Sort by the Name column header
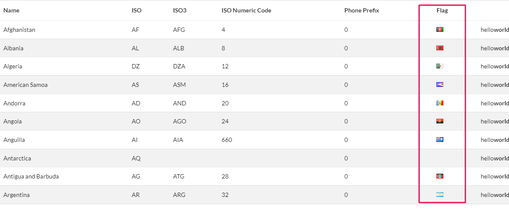This screenshot has height=209, width=509. click(11, 10)
